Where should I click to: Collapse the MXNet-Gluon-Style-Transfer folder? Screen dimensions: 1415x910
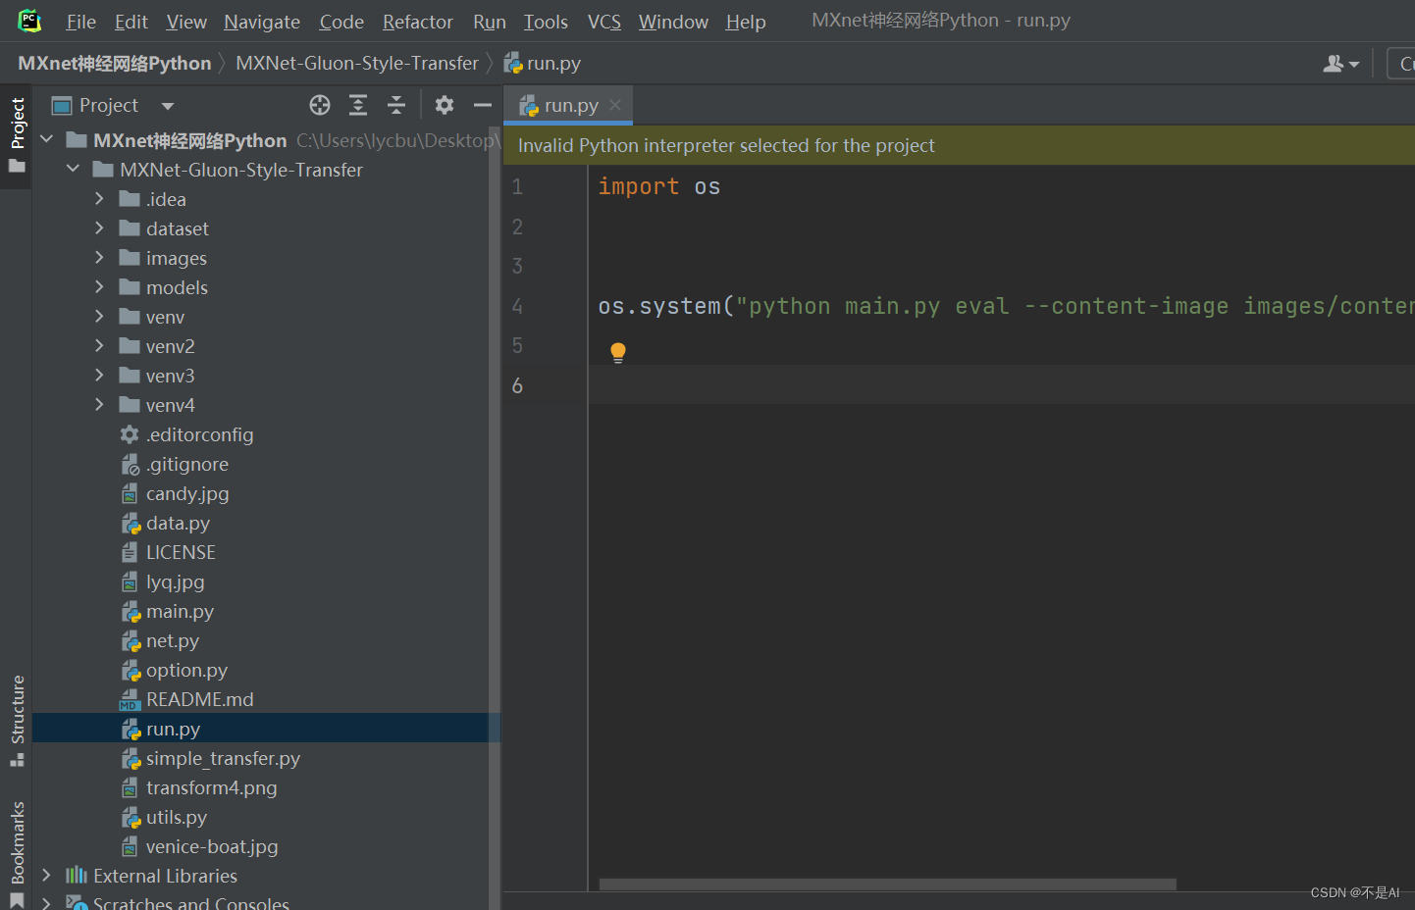(73, 170)
